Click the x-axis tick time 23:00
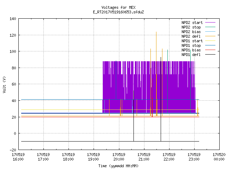The height and width of the screenshot is (169, 226). tap(194, 159)
